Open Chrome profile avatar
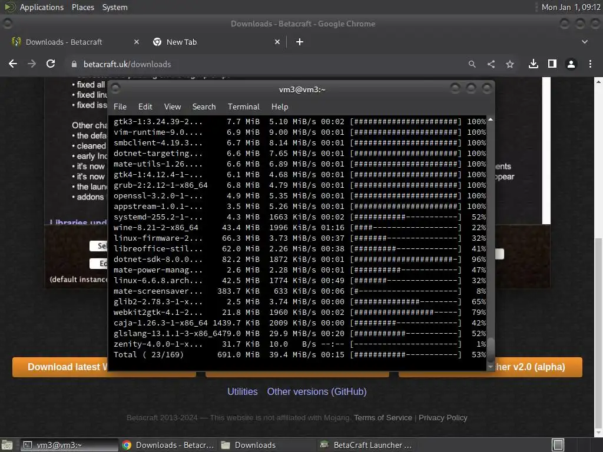The height and width of the screenshot is (452, 603). click(571, 64)
